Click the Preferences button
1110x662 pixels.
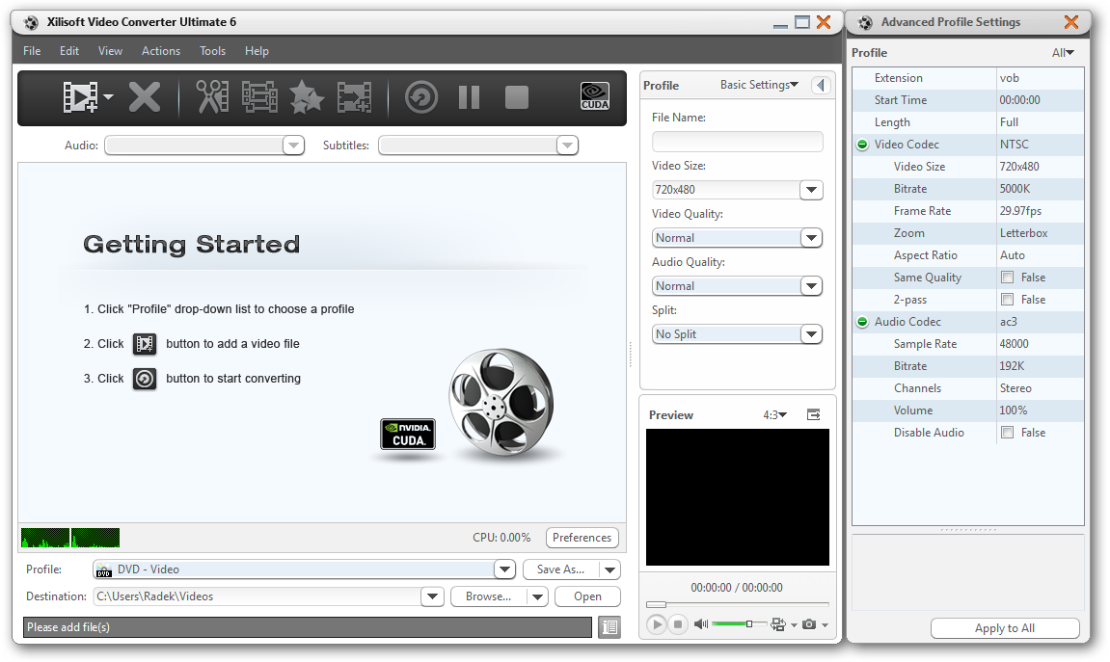click(x=582, y=538)
